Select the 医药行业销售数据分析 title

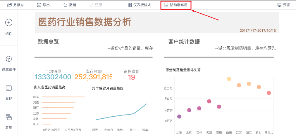85,22
